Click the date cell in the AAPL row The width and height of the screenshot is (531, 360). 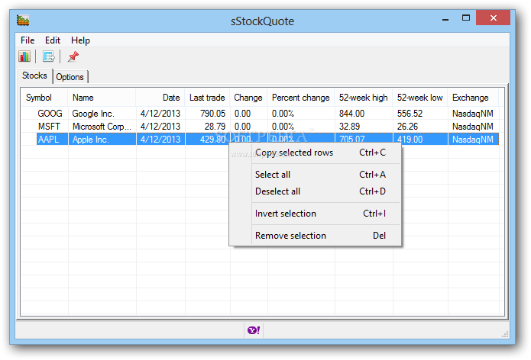point(160,140)
